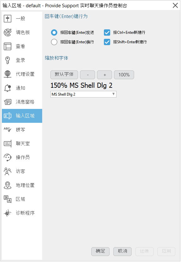The width and height of the screenshot is (181, 262).
Task: Reset zoom with the 100% button
Action: pos(124,75)
